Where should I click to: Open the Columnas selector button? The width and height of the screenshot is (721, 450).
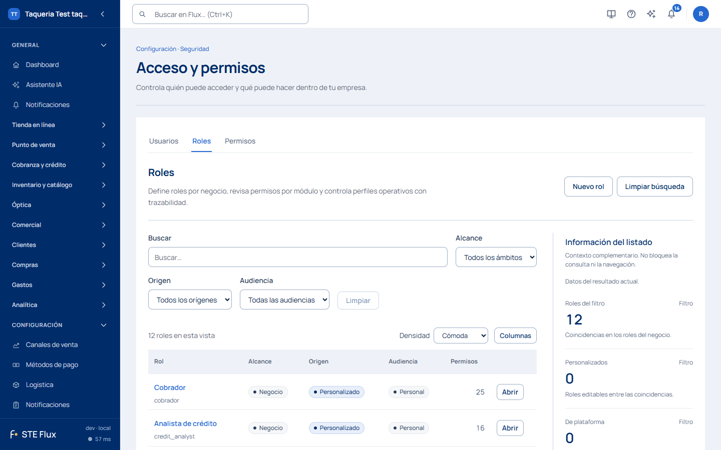pyautogui.click(x=515, y=335)
